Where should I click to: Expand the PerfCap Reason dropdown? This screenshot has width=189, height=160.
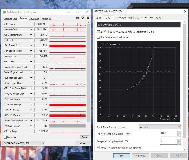pos(31,126)
